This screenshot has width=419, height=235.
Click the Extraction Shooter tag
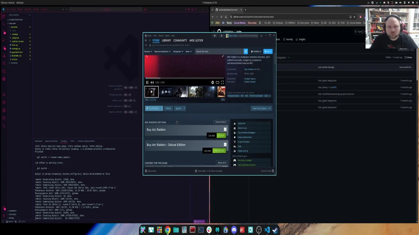(x=233, y=96)
